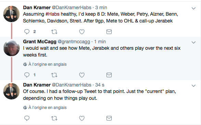Open options chevron on first Dan Kramer tweet
The image size is (201, 125).
point(193,9)
